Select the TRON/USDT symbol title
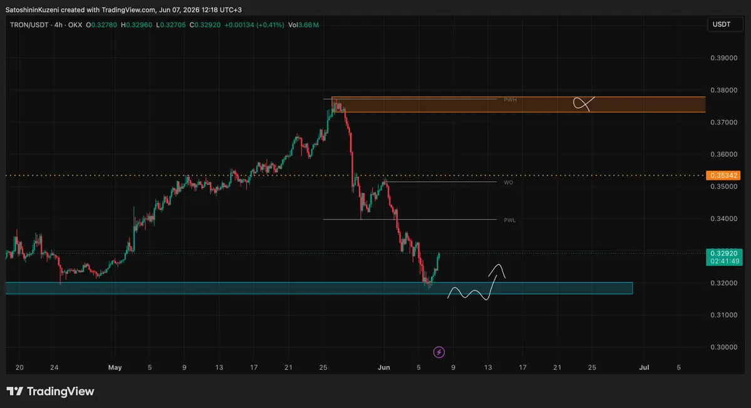Viewport: 751px width, 408px height. click(29, 25)
